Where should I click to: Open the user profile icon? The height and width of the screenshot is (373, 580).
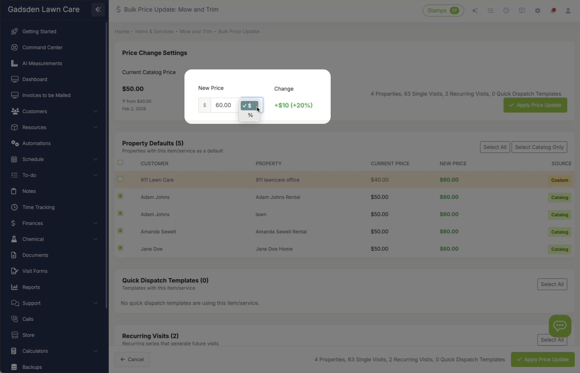pos(568,10)
